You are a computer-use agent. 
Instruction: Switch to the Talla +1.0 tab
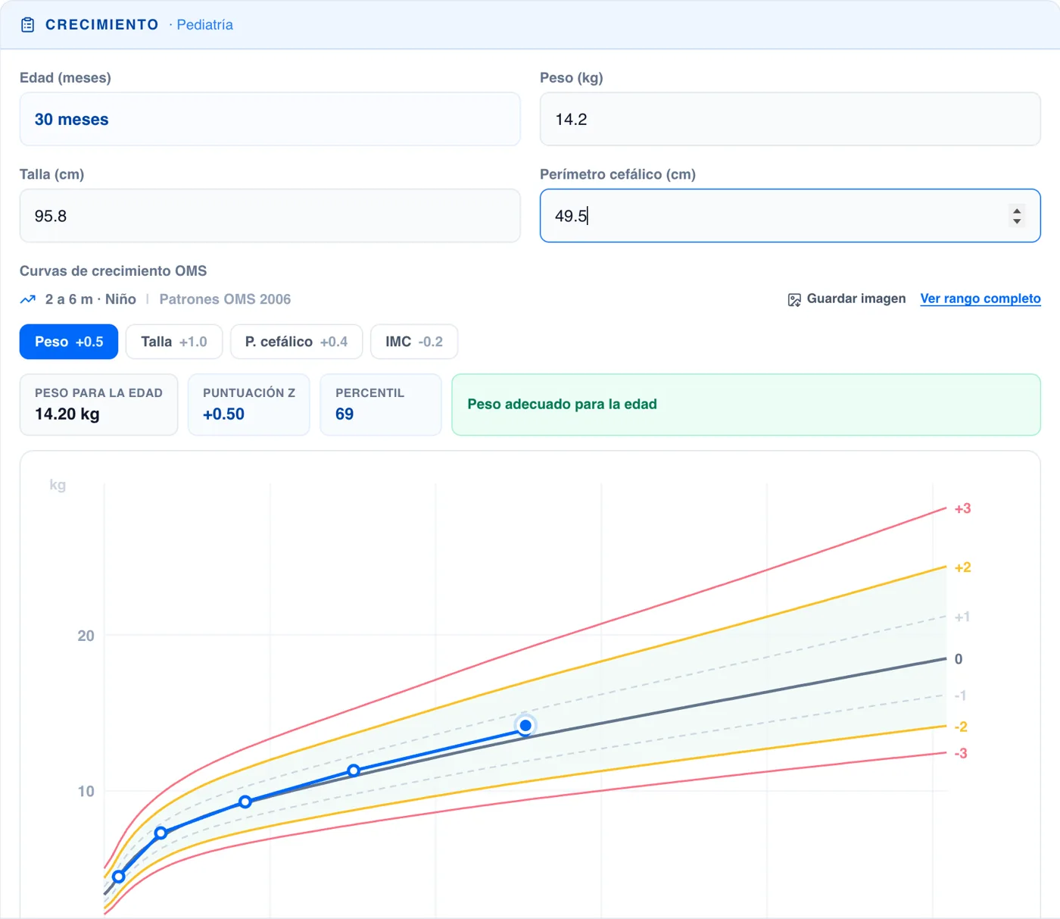[x=174, y=342]
